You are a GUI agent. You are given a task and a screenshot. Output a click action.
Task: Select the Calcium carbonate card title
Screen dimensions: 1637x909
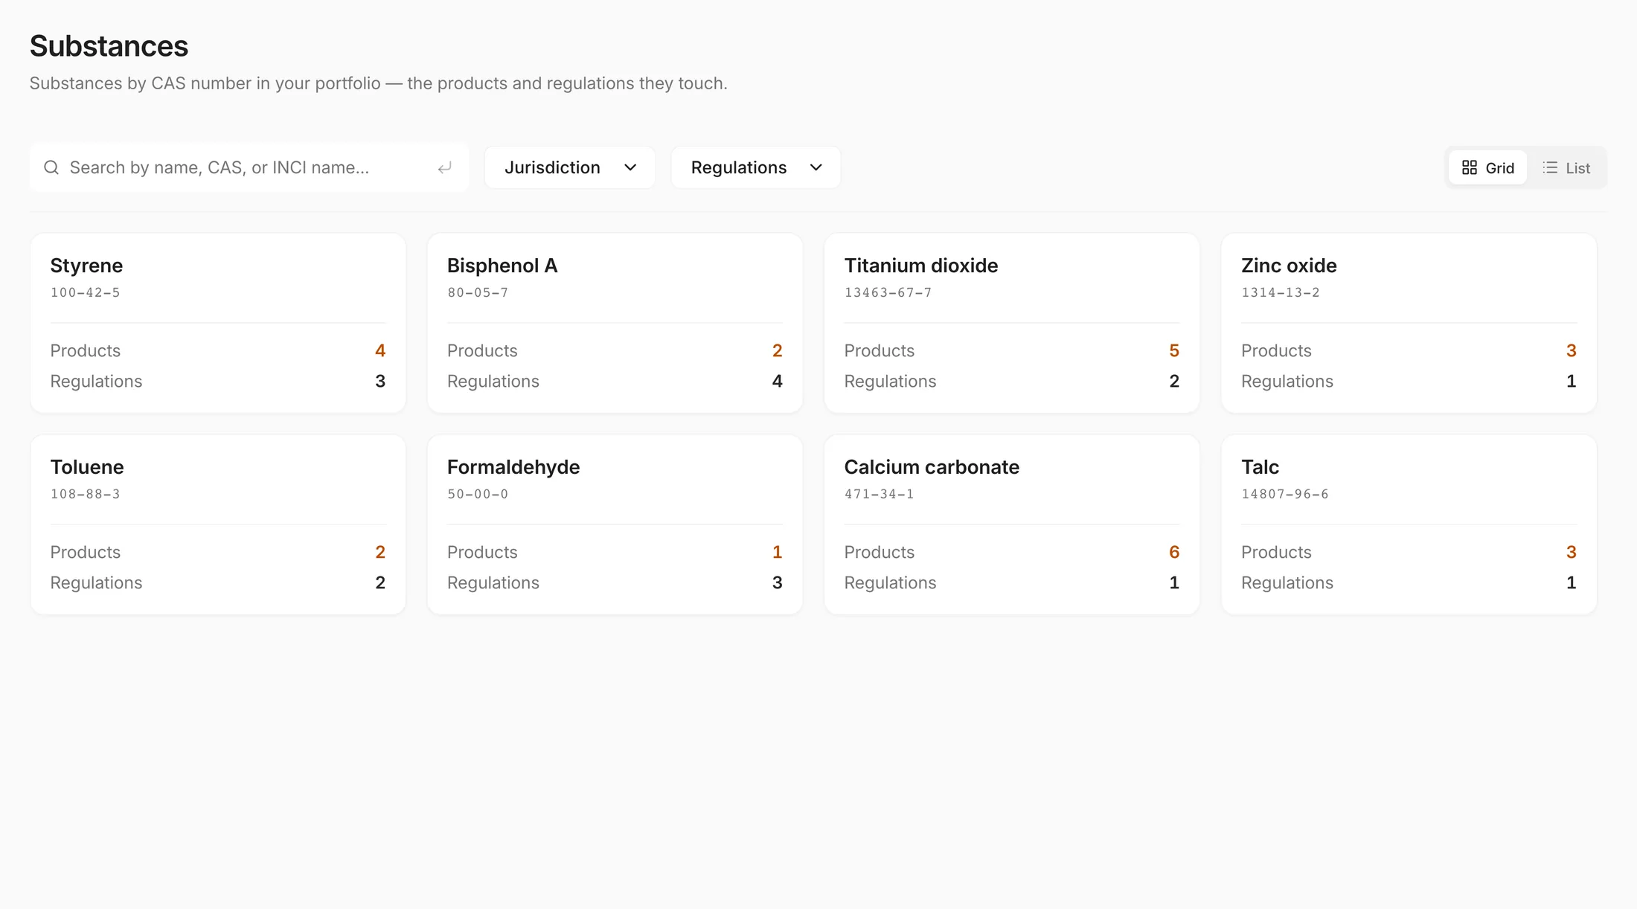click(x=932, y=467)
